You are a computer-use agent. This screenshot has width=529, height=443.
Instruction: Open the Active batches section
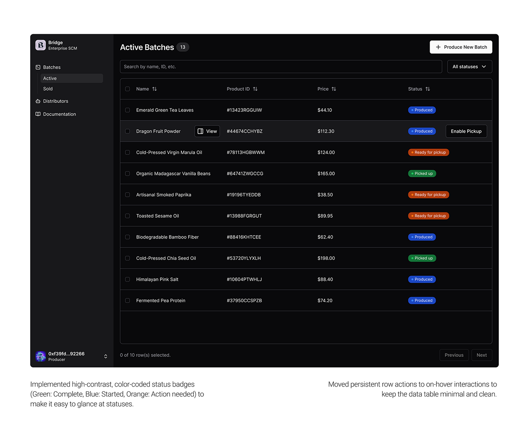[x=50, y=78]
